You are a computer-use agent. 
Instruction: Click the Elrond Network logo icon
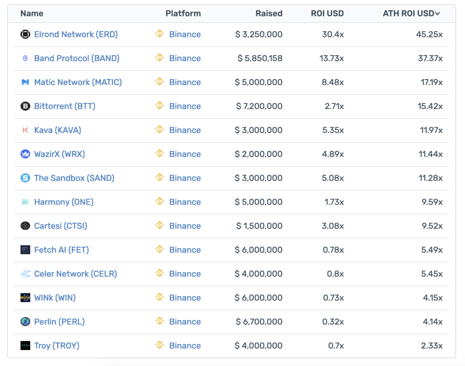[x=25, y=35]
